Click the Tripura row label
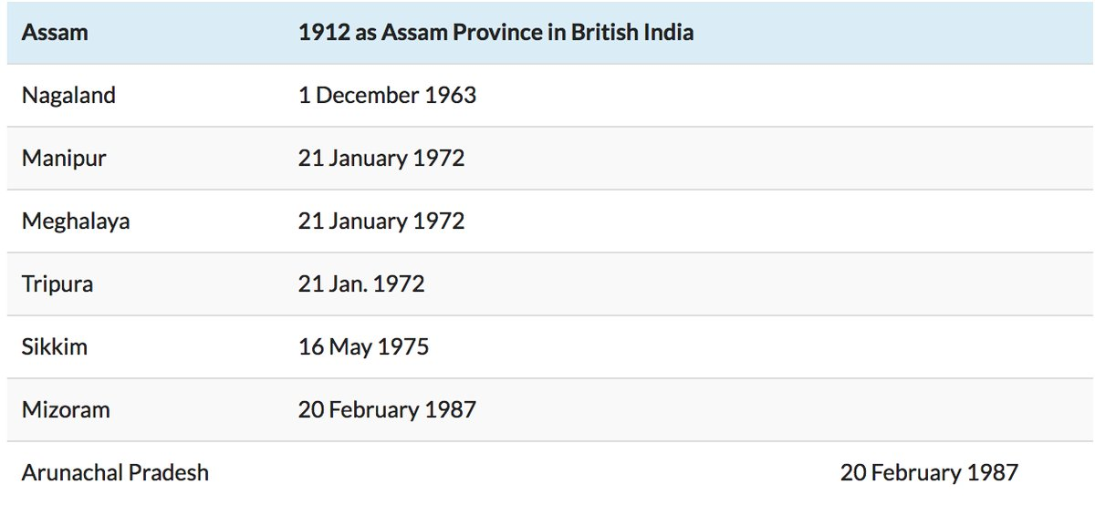The height and width of the screenshot is (505, 1095). click(x=57, y=283)
